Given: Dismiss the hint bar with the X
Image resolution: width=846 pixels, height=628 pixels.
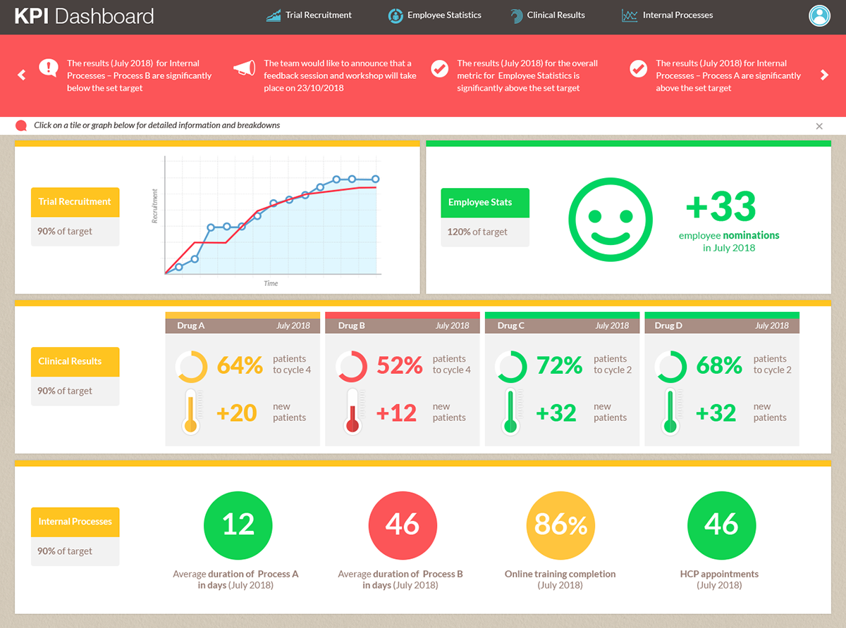Looking at the screenshot, I should pos(819,126).
